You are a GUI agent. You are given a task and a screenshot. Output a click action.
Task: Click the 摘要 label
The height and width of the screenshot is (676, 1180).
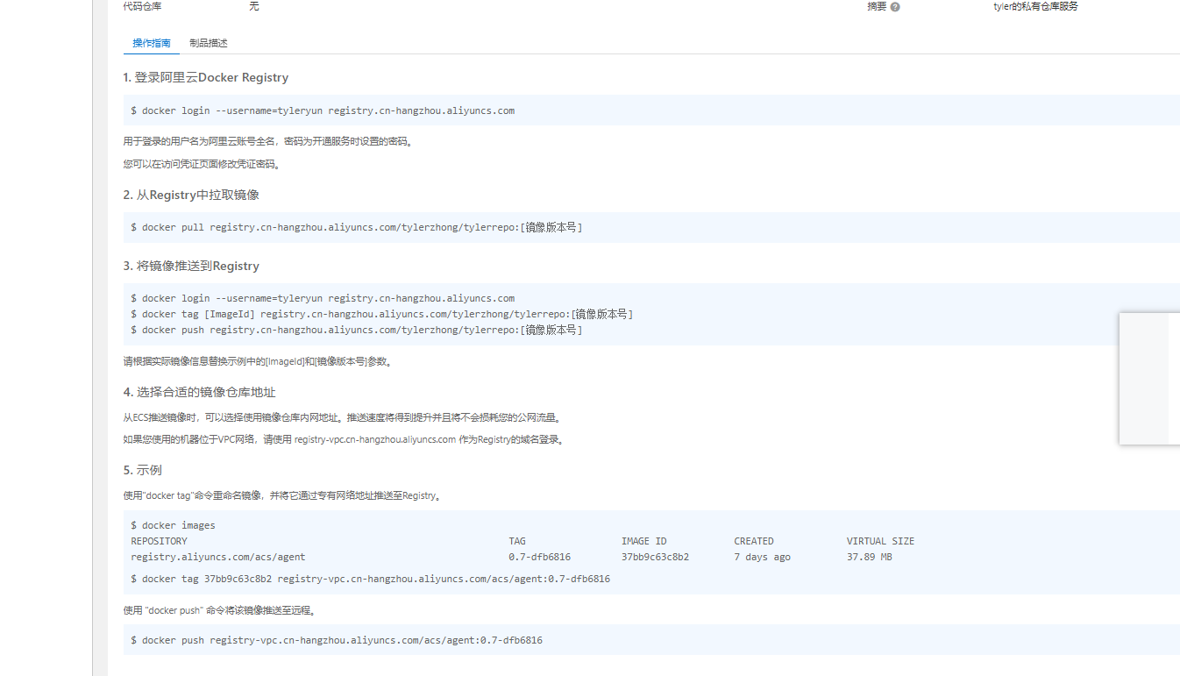[877, 6]
